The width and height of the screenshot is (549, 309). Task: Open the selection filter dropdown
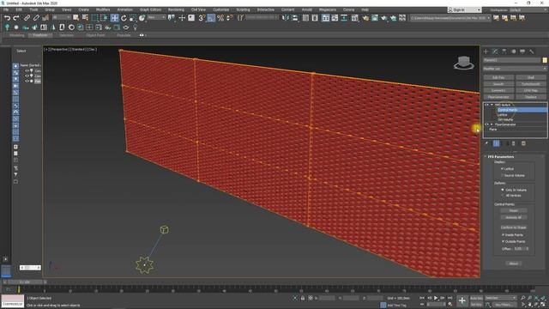62,17
